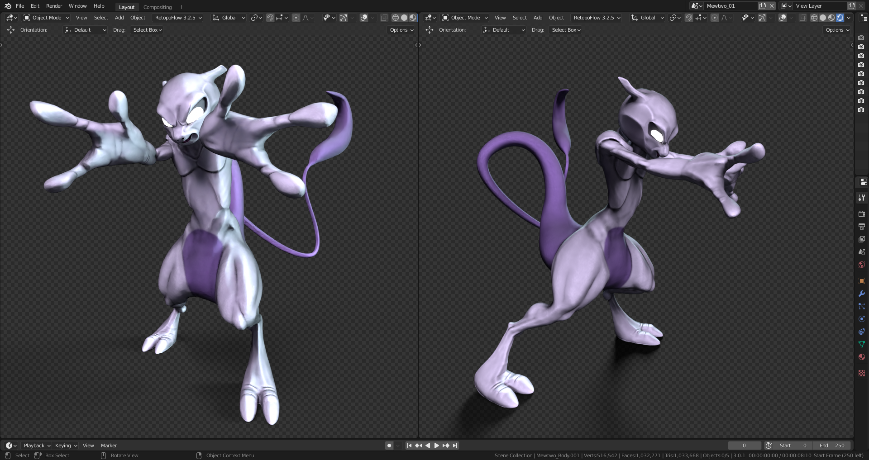The width and height of the screenshot is (869, 460).
Task: Toggle snapping magnet in left viewport
Action: pos(270,18)
